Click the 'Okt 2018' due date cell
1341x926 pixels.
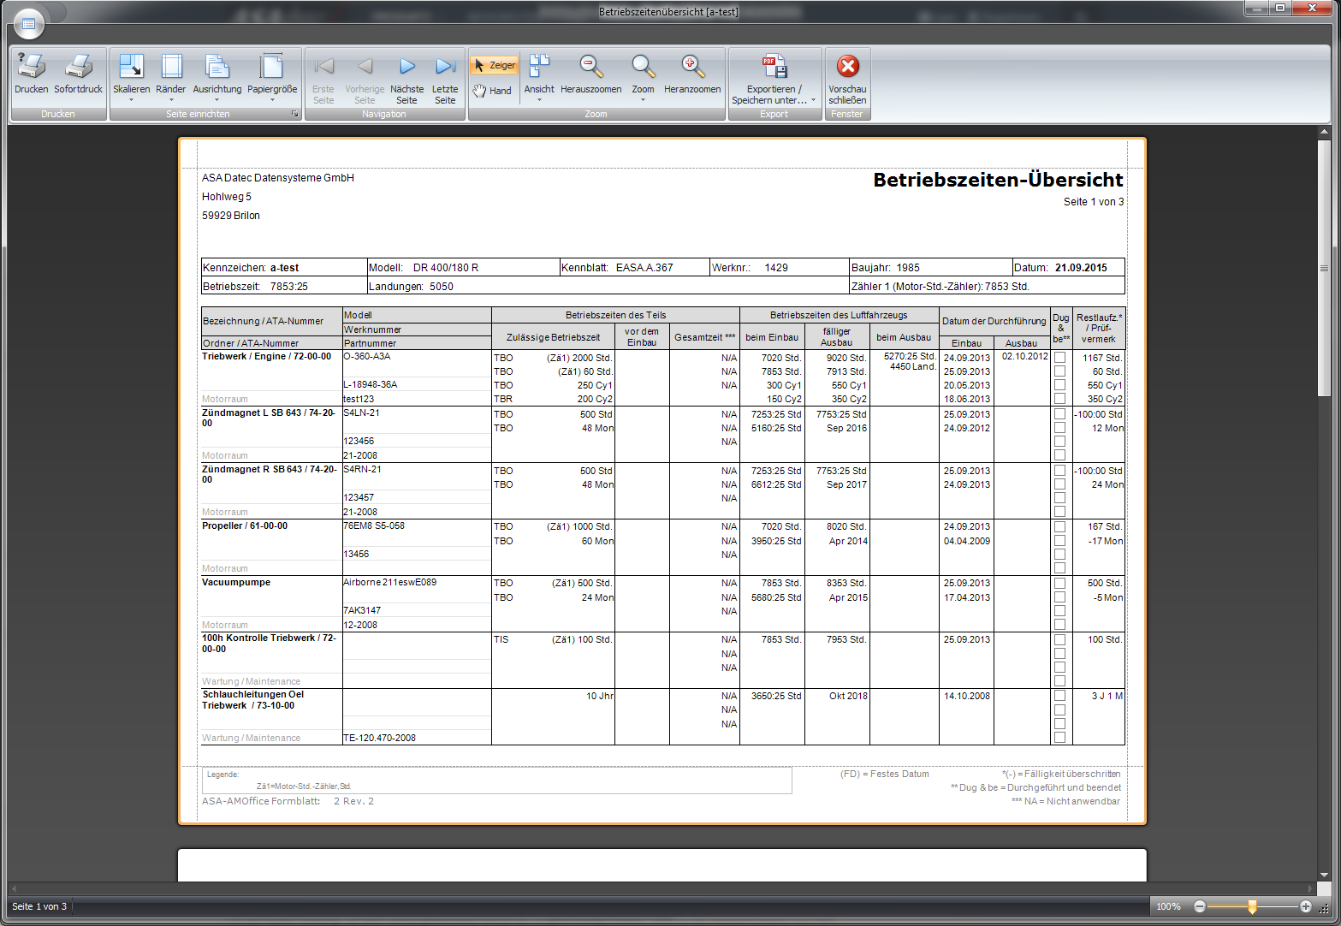[848, 696]
